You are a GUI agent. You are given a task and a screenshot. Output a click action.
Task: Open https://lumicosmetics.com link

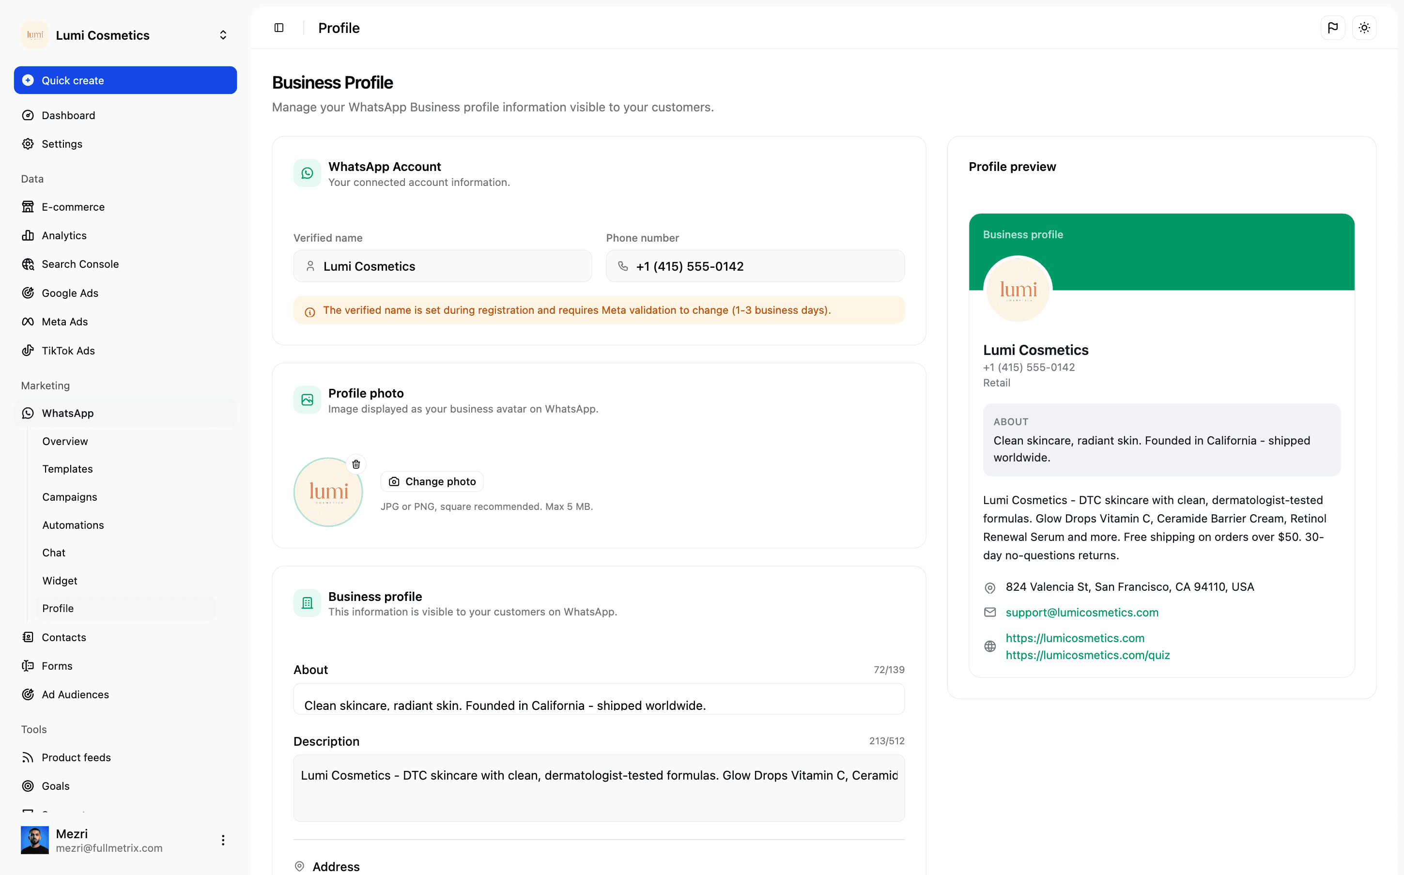coord(1075,638)
